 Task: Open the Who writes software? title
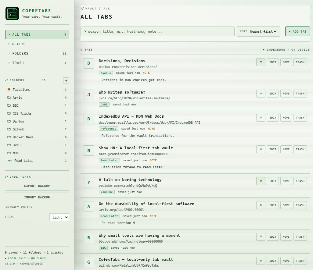pos(122,92)
